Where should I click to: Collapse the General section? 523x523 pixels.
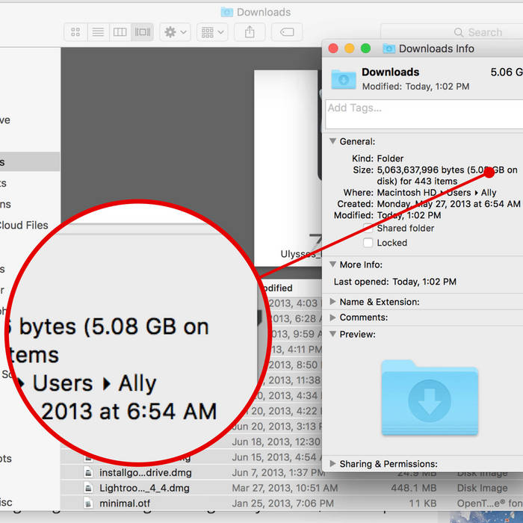pos(332,141)
